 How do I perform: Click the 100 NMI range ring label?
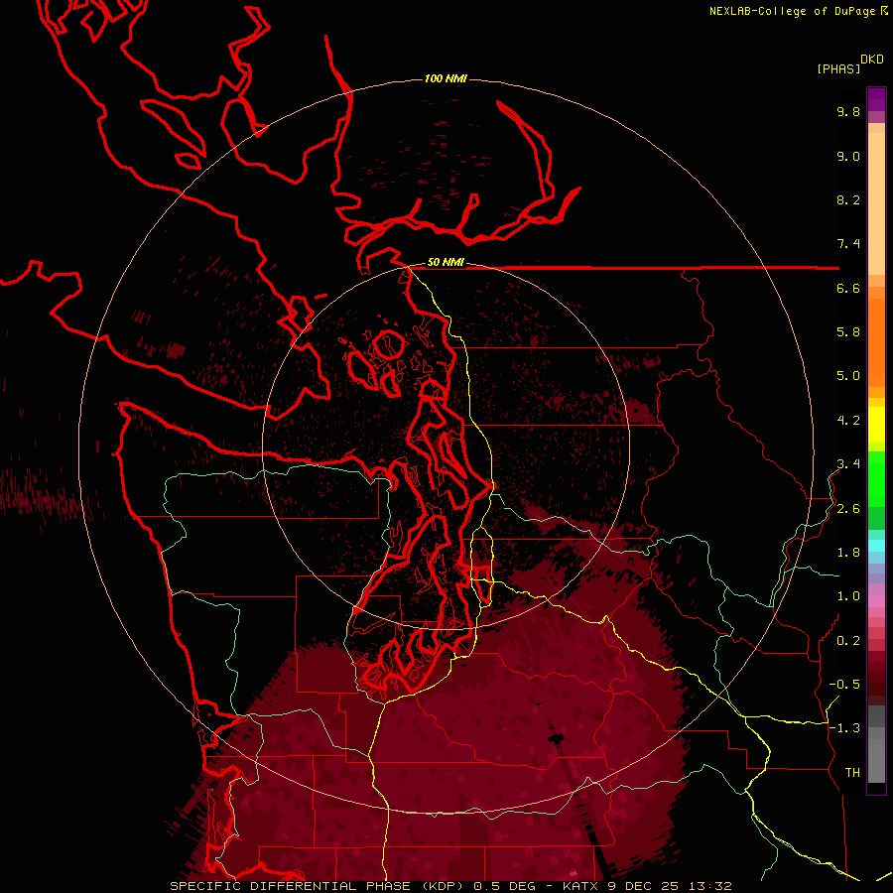click(446, 78)
